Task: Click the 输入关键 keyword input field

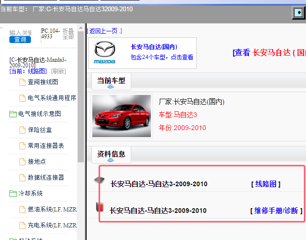Action: tap(20, 33)
